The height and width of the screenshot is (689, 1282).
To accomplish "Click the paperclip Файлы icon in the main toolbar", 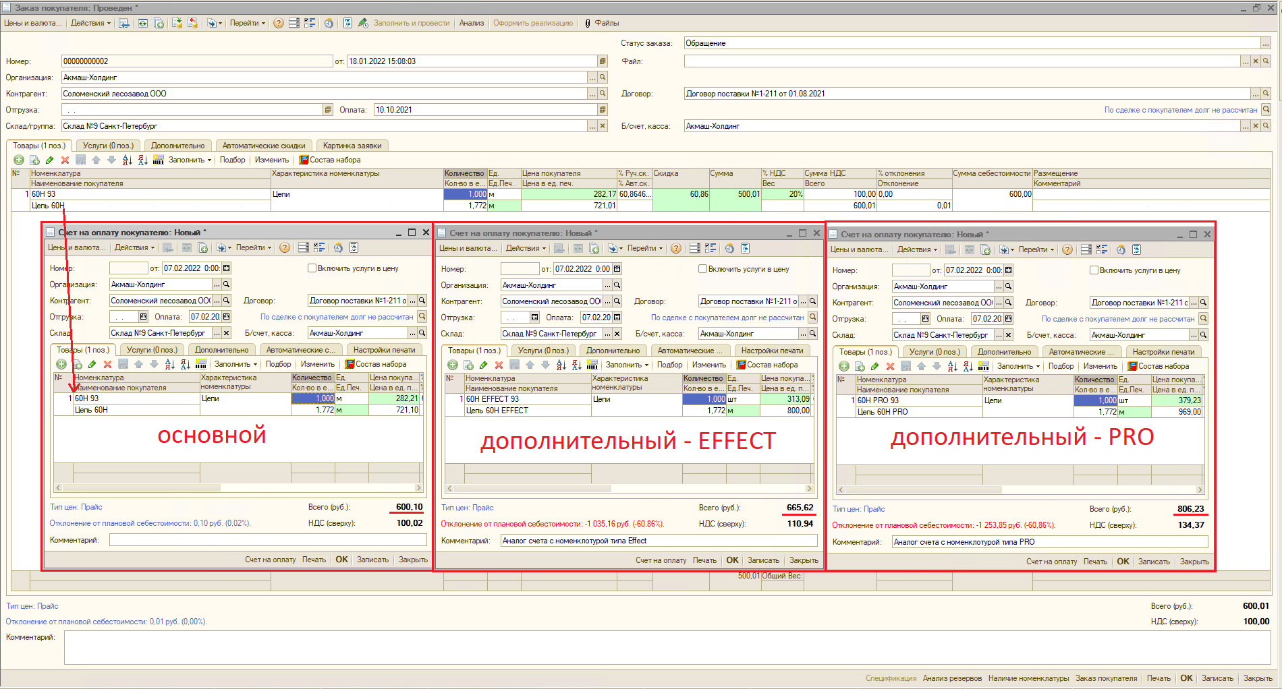I will pos(588,23).
